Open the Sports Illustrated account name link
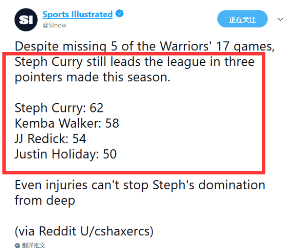Image resolution: width=301 pixels, height=249 pixels. (x=77, y=14)
